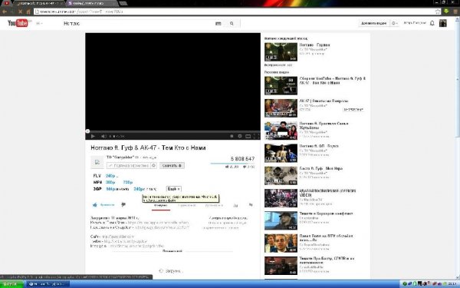Image resolution: width=460 pixels, height=288 pixels.
Task: Click the system tray clock
Action: 452,284
